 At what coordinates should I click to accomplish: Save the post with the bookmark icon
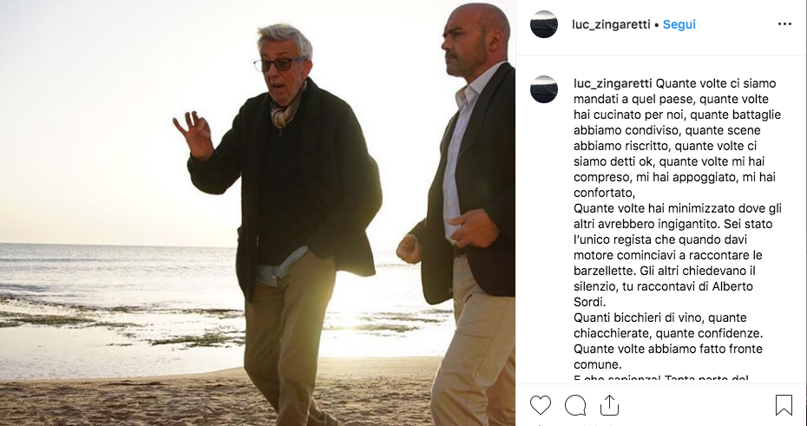[x=784, y=405]
